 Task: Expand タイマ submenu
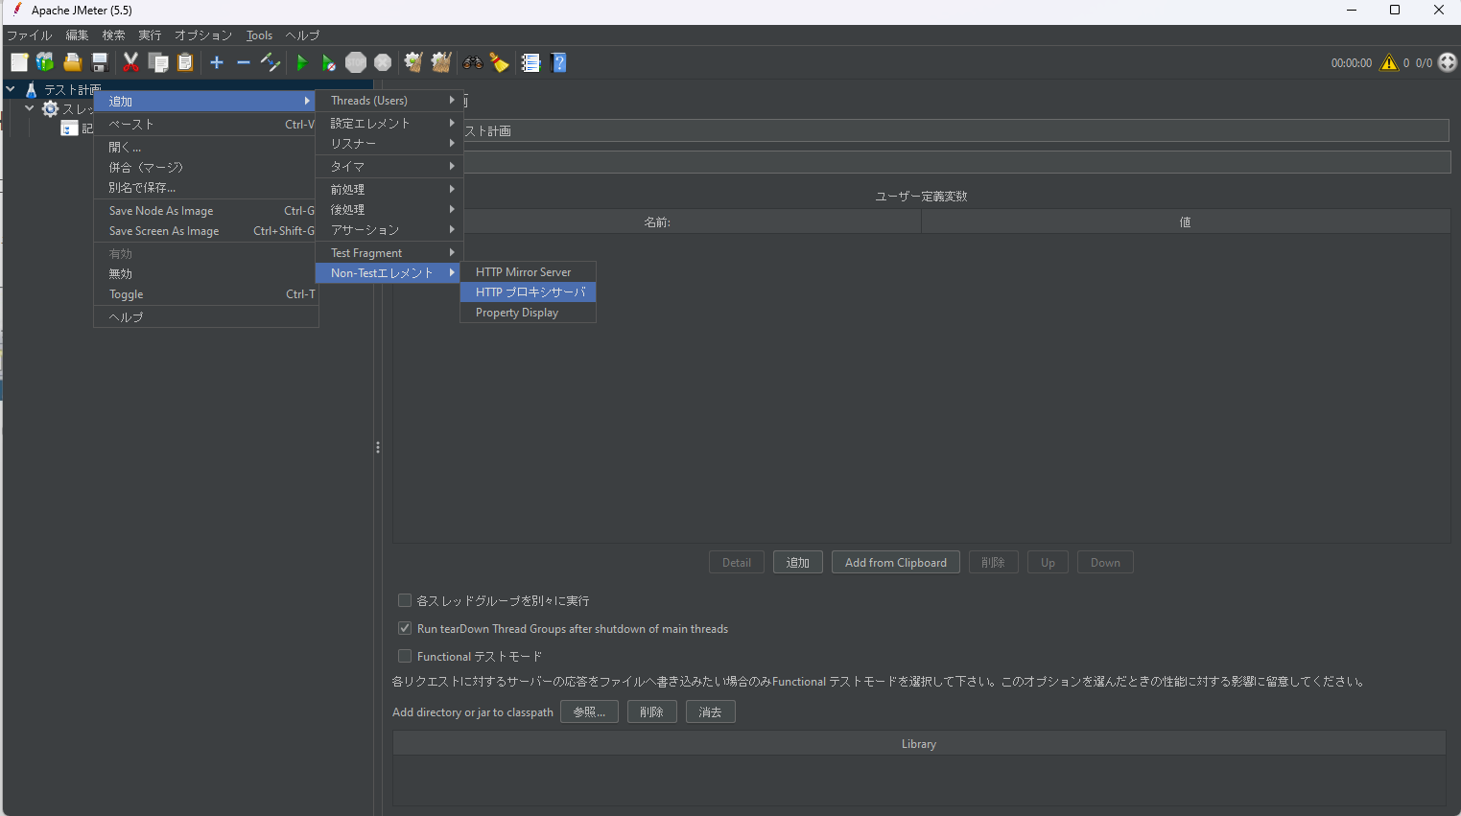(389, 166)
